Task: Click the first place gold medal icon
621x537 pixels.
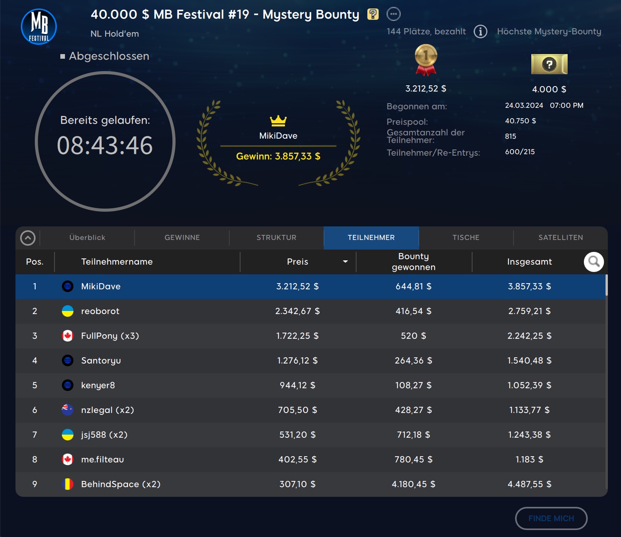Action: point(426,59)
